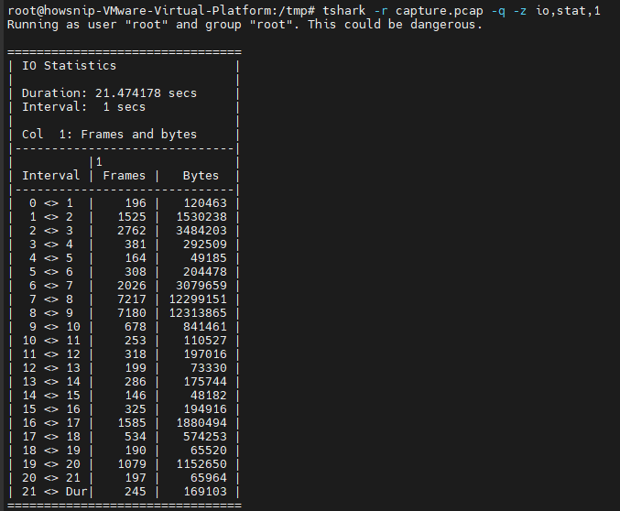Click frames value 1585
620x511 pixels.
pyautogui.click(x=132, y=423)
